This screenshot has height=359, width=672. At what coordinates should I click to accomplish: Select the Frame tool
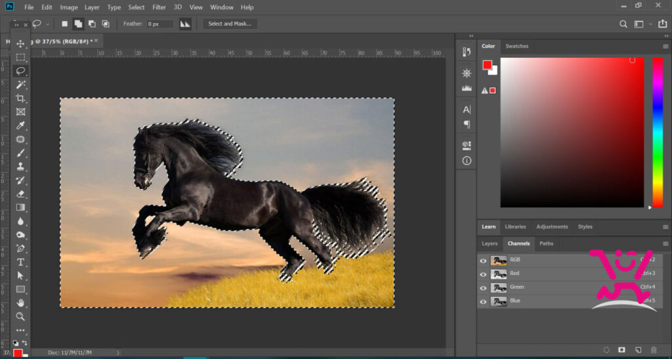(x=20, y=112)
